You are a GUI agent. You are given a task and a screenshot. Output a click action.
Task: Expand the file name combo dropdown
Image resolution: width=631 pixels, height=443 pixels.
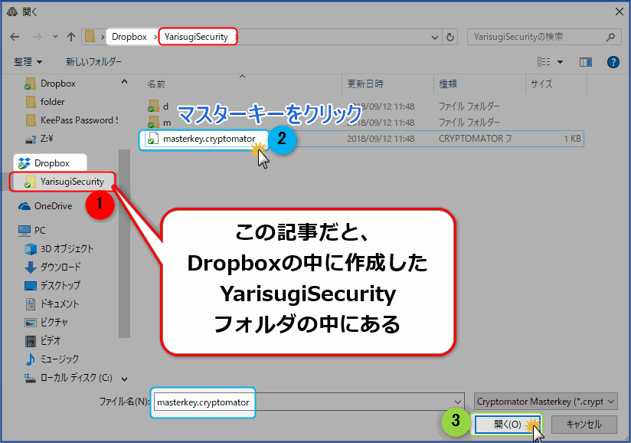click(x=458, y=402)
